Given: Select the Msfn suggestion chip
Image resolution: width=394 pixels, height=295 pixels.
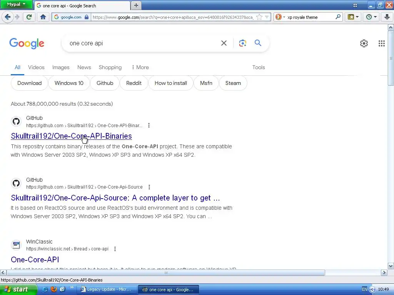Looking at the screenshot, I should click(206, 83).
